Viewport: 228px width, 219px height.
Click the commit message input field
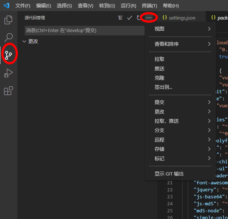tap(85, 30)
